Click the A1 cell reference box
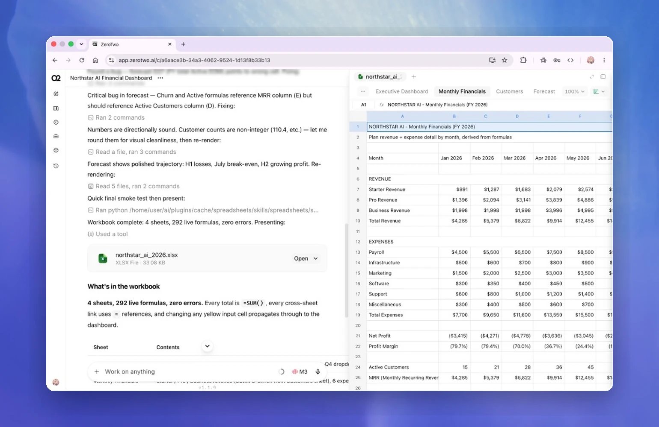This screenshot has width=659, height=427. 364,105
